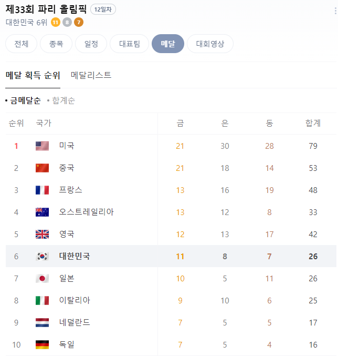Click the gold medal count badge 11

(56, 22)
